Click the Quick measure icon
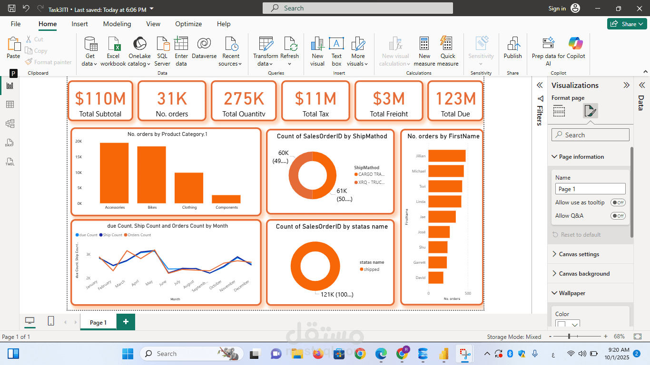650x365 pixels. [x=448, y=51]
